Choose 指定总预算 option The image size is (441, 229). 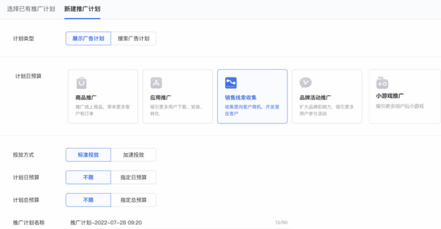pos(133,200)
